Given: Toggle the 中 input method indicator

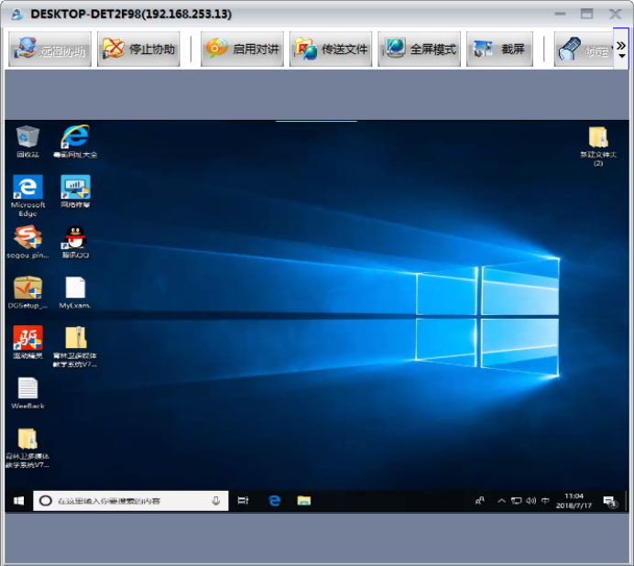Looking at the screenshot, I should 545,501.
